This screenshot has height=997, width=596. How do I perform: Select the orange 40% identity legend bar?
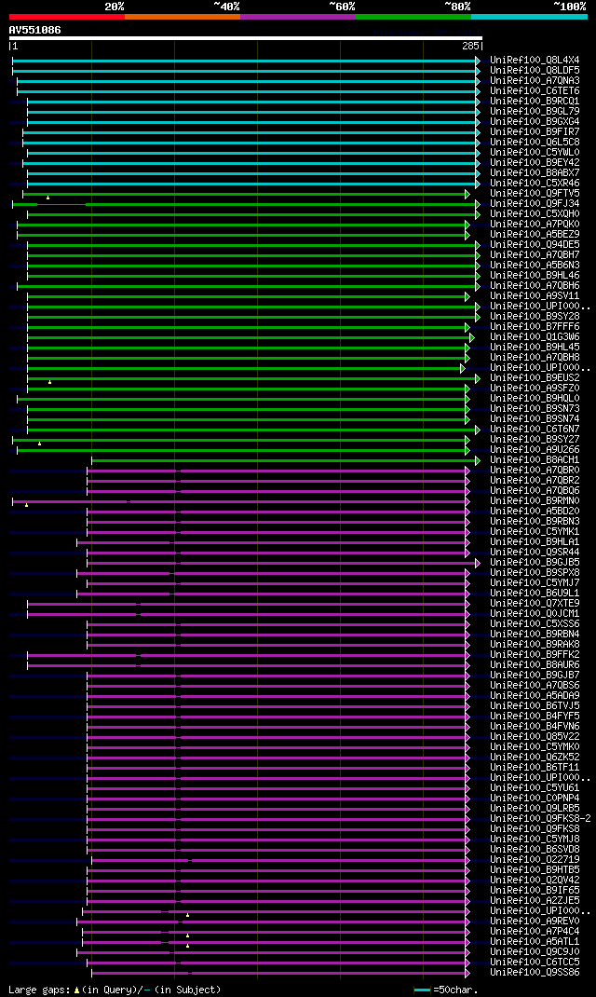[x=183, y=17]
